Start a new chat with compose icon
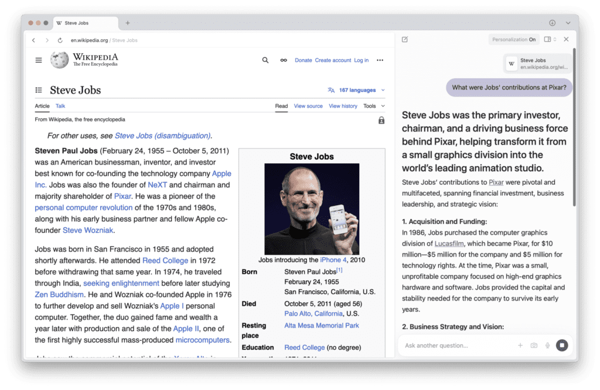The image size is (600, 390). coord(405,39)
